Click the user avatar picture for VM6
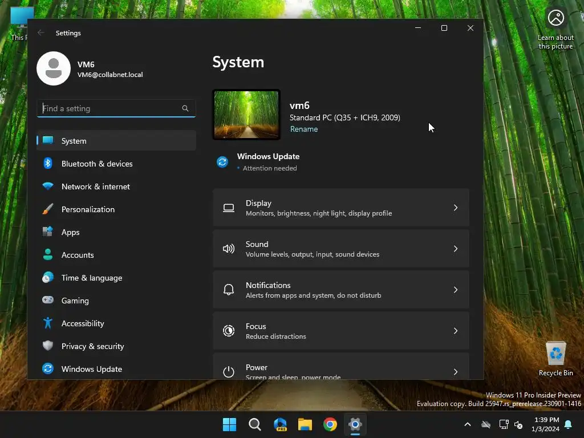The width and height of the screenshot is (584, 438). pos(54,68)
